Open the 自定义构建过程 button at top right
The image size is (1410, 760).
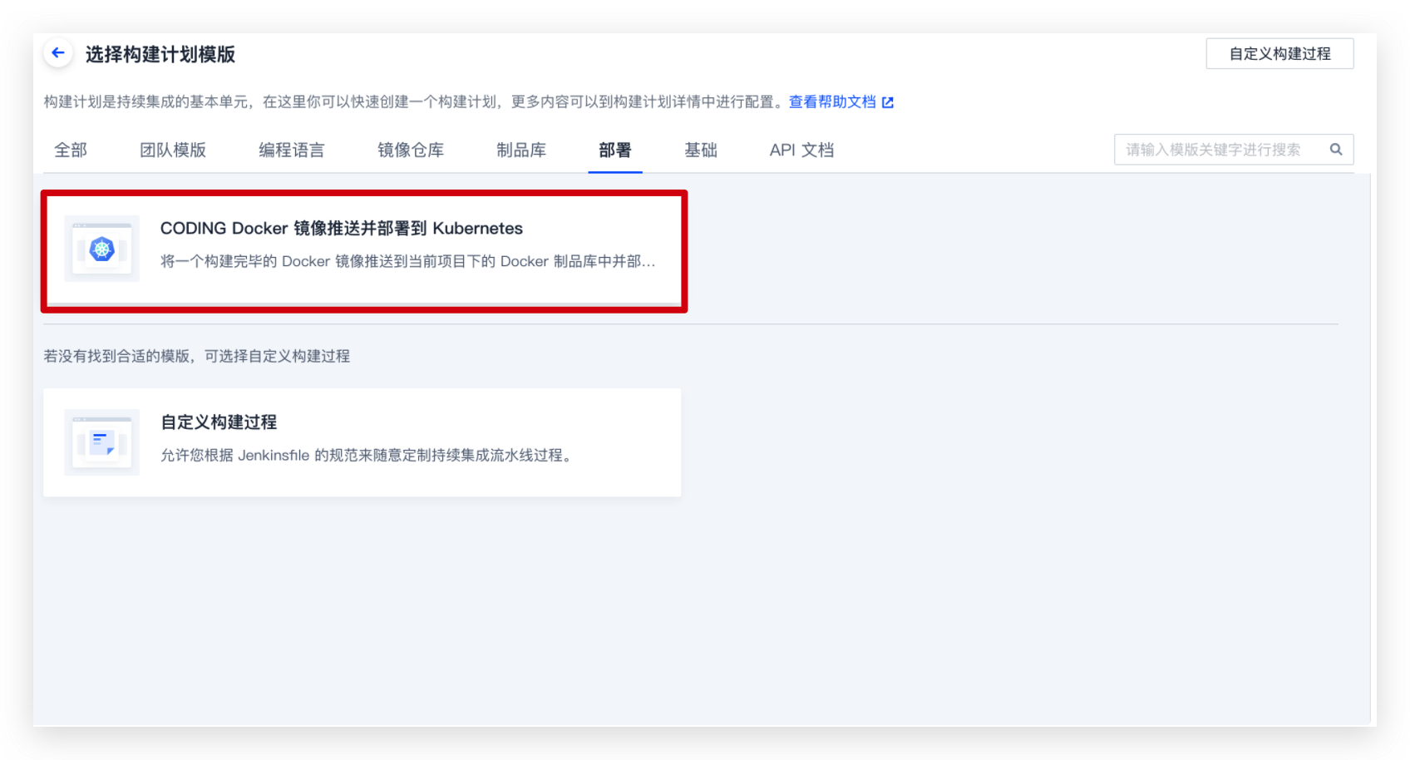[x=1279, y=54]
